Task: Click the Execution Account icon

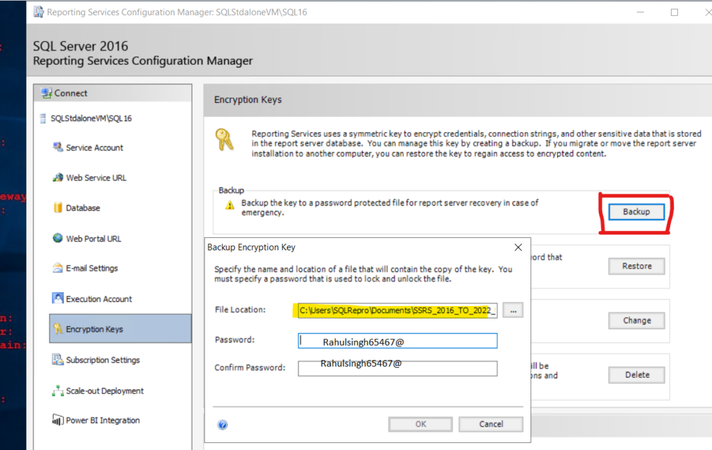Action: click(58, 298)
